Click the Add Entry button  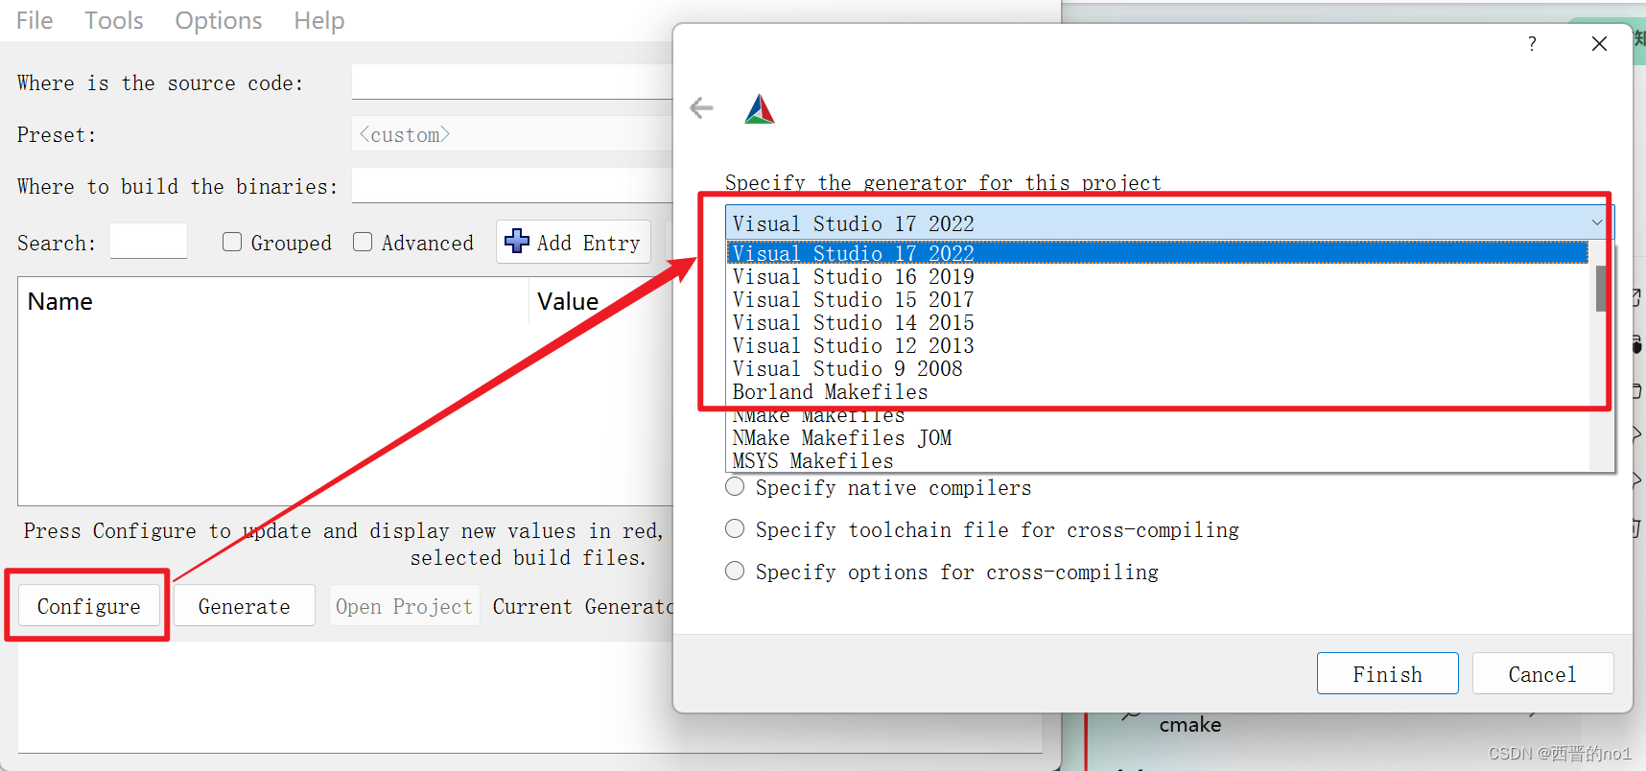574,242
